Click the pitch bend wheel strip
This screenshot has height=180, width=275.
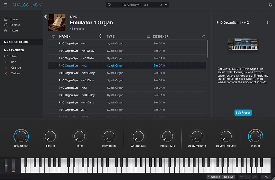pos(6,165)
